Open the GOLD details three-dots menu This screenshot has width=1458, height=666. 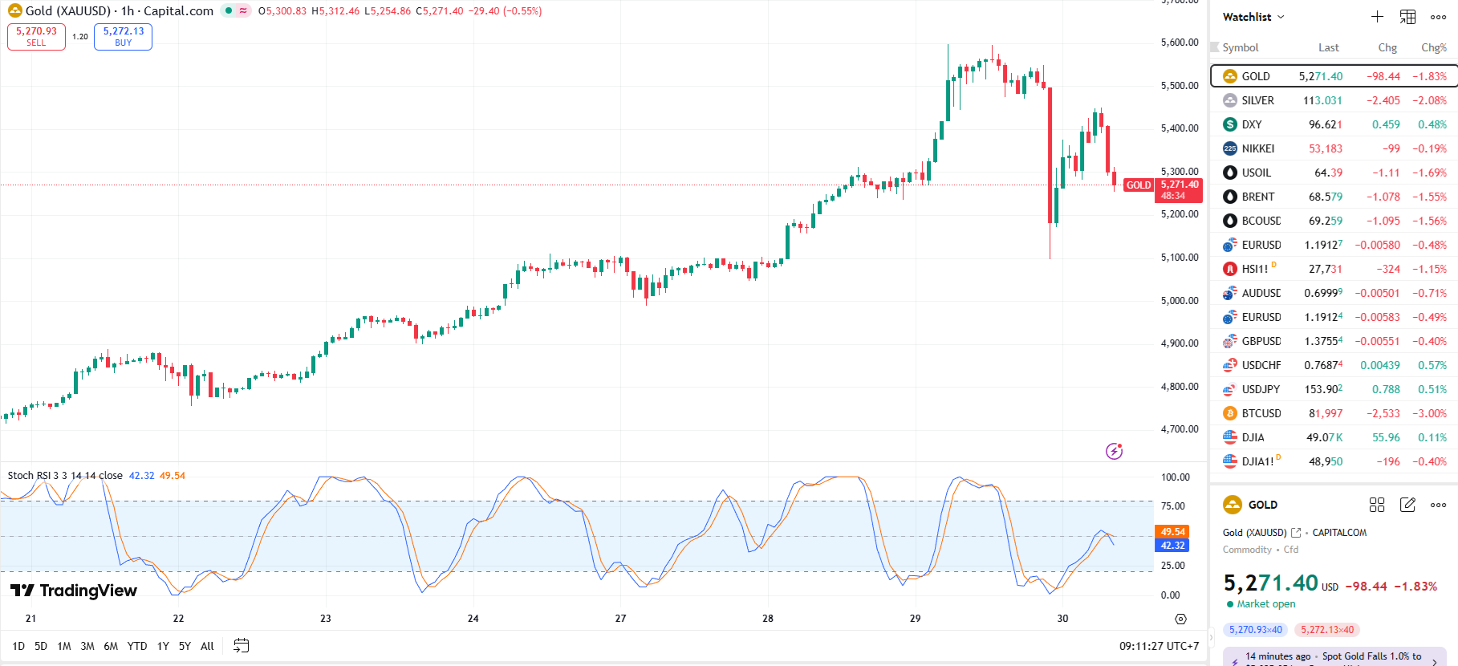click(x=1438, y=505)
